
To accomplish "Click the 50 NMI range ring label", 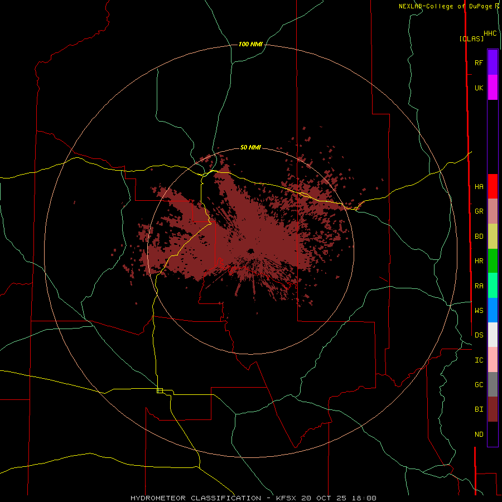I will click(250, 147).
